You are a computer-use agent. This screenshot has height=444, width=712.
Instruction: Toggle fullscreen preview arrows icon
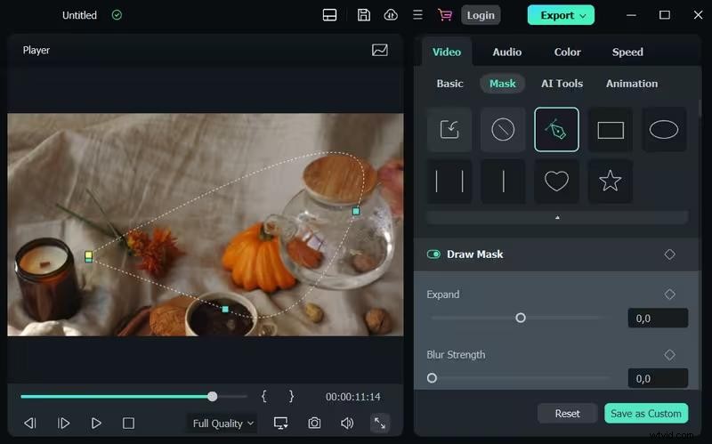click(x=380, y=424)
